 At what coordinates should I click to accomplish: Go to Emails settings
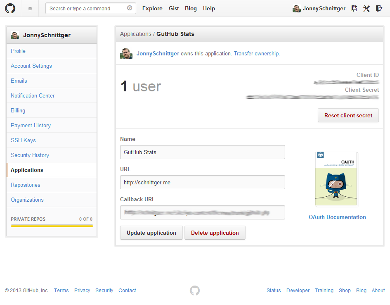(52, 81)
